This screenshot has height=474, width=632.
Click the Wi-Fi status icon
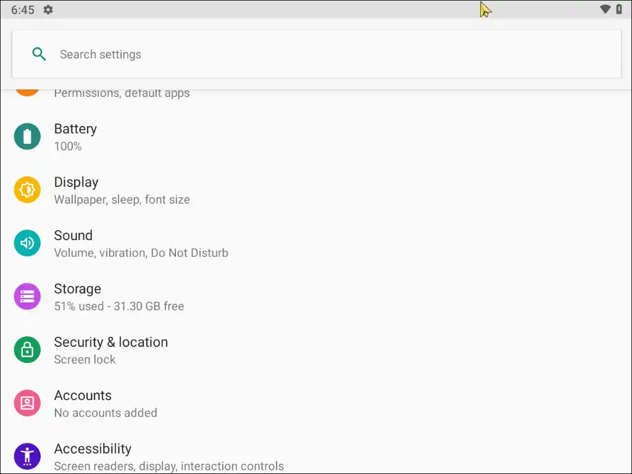tap(605, 9)
